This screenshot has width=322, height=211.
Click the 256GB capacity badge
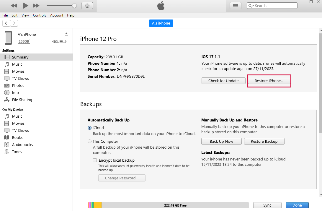(24, 41)
